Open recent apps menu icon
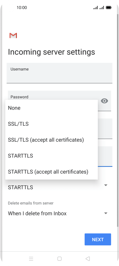Image resolution: width=119 pixels, height=266 pixels. [x=31, y=258]
